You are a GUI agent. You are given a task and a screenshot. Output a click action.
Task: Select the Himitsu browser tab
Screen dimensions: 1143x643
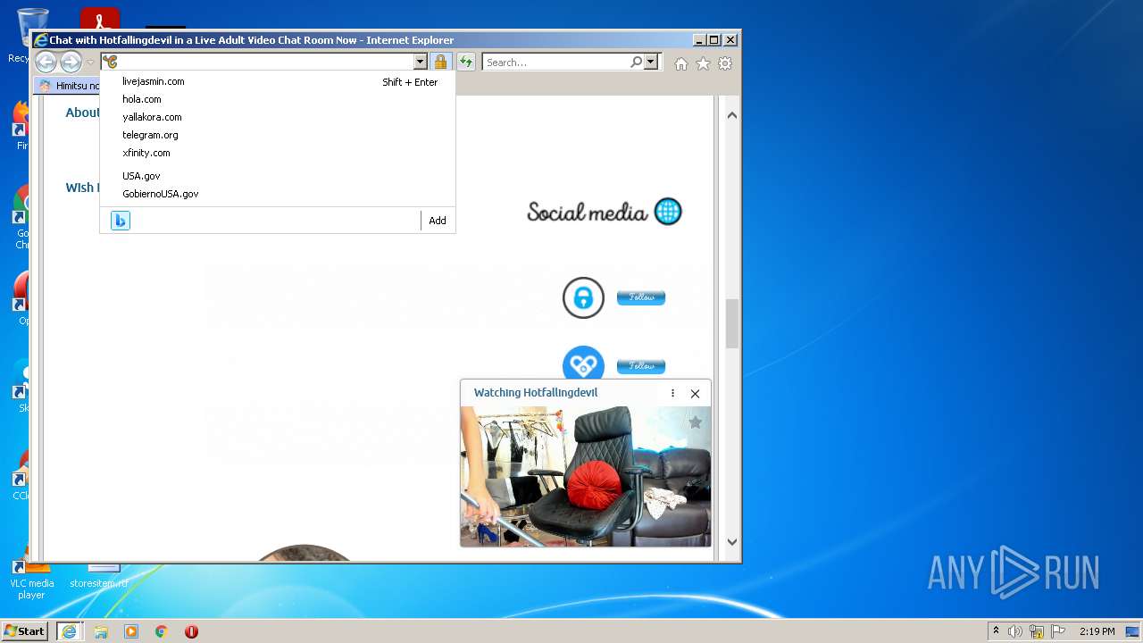[x=68, y=86]
